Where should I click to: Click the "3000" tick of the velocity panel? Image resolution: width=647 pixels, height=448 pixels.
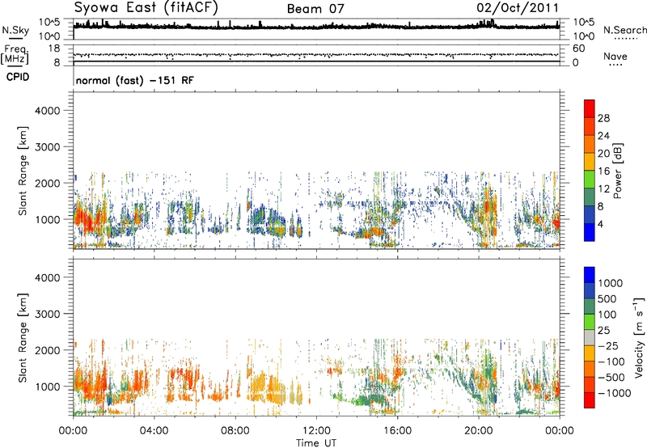47,314
